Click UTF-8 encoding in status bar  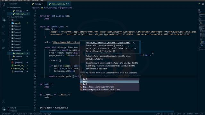pos(179,114)
